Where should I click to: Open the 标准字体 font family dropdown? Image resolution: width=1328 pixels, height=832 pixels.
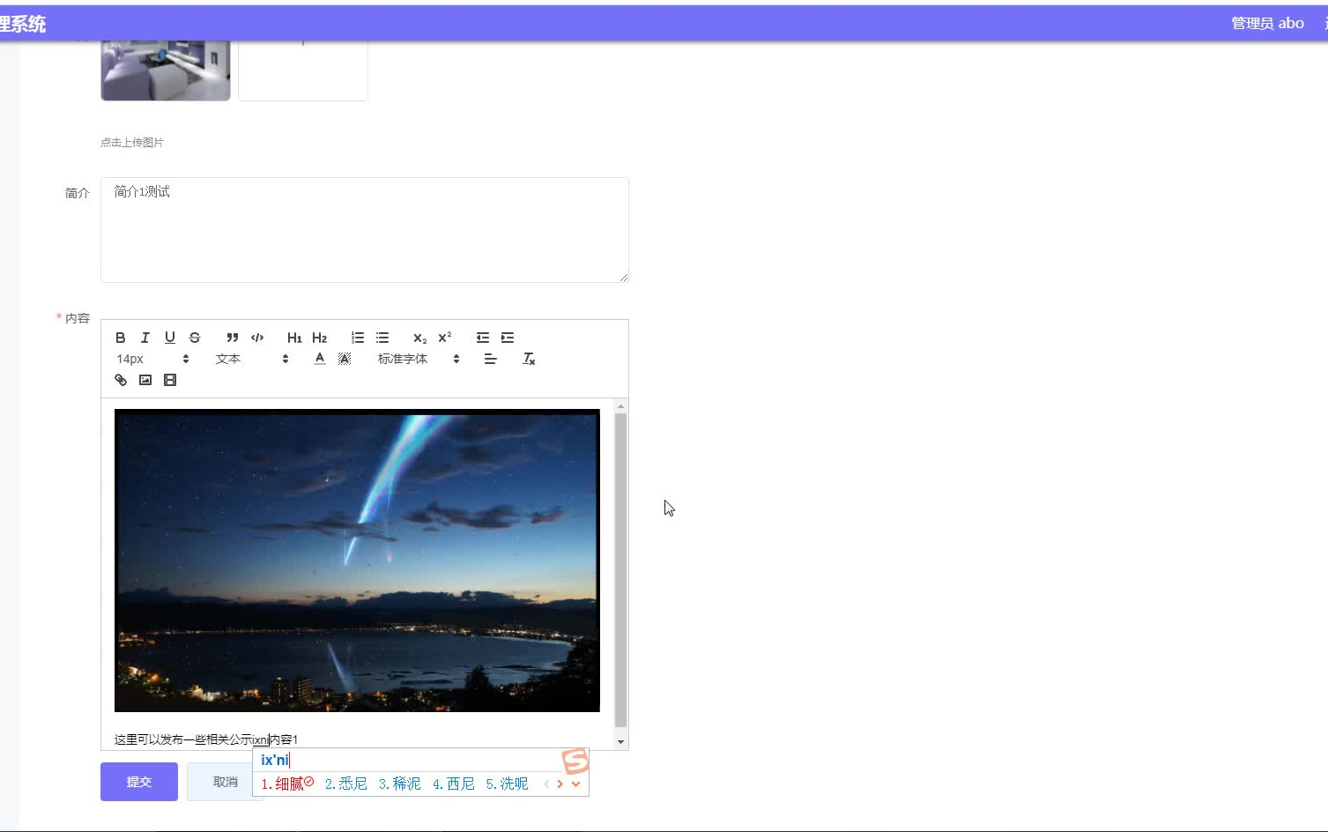pyautogui.click(x=419, y=359)
